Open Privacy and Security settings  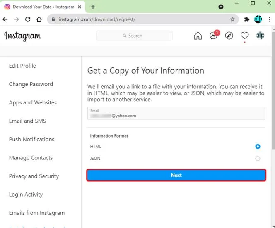(x=34, y=176)
